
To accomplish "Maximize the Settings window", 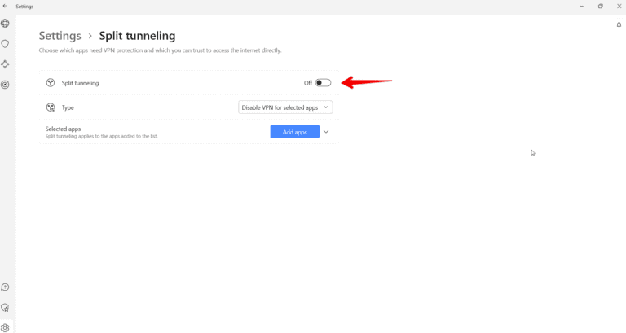I will [x=600, y=6].
